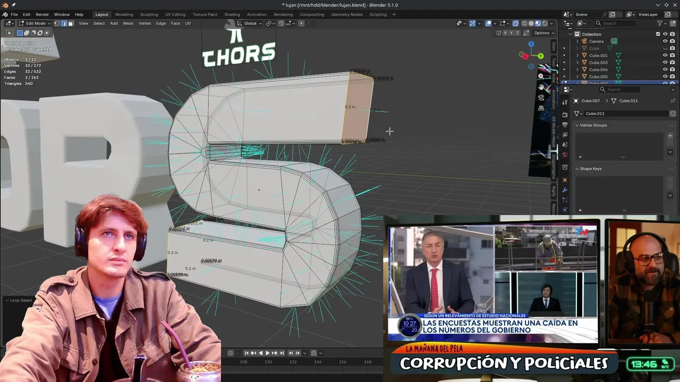Toggle camera view icon in viewport
680x382 pixels.
click(x=541, y=98)
